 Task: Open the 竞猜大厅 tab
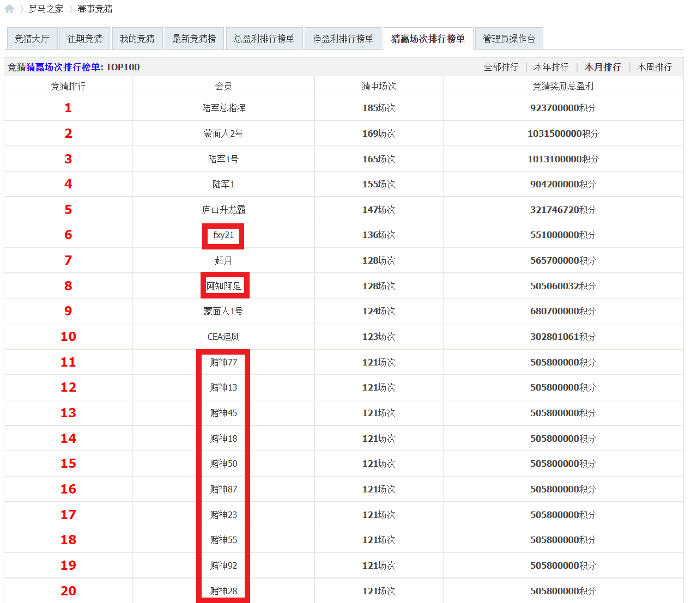(x=32, y=38)
